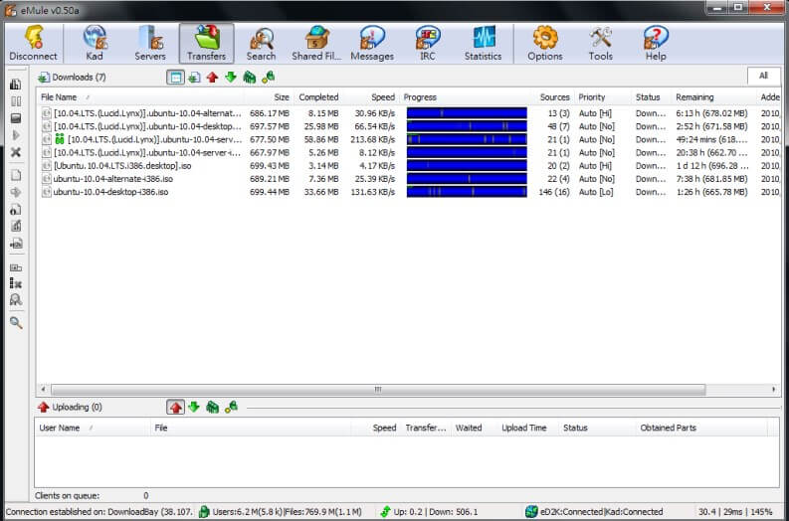Click the blank page Open File sidebar icon
The width and height of the screenshot is (789, 521).
pos(16,175)
